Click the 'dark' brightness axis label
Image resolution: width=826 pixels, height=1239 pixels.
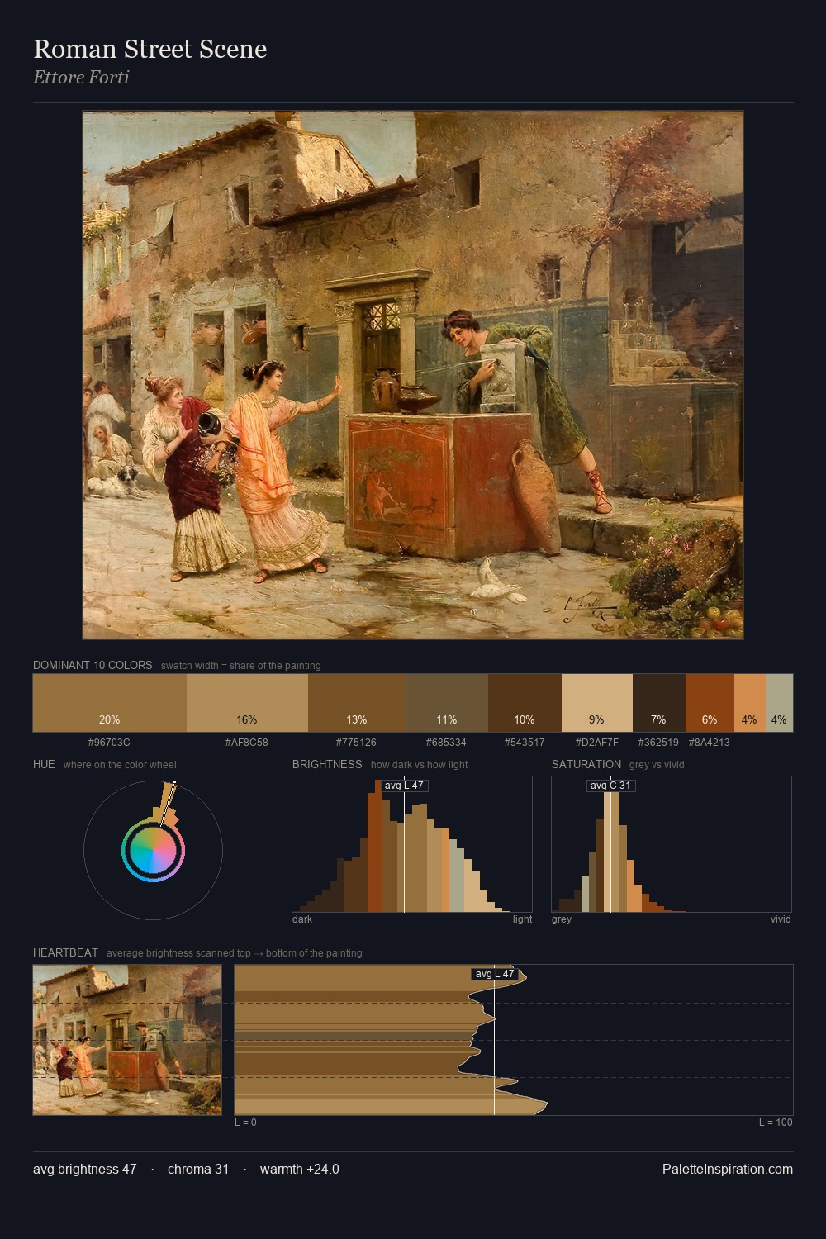coord(302,919)
